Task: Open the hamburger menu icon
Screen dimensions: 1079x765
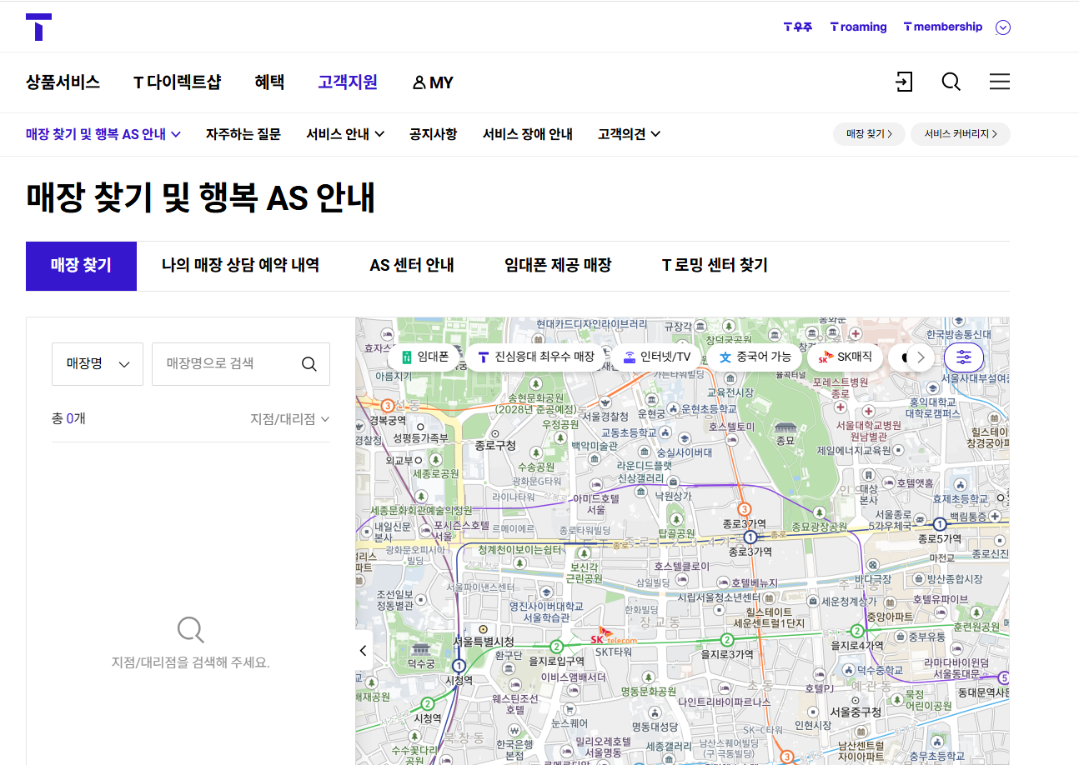Action: [x=999, y=82]
